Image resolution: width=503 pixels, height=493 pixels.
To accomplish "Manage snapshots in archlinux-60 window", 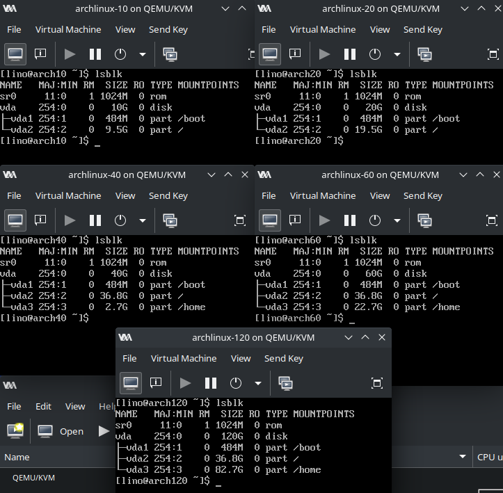I will tap(424, 220).
